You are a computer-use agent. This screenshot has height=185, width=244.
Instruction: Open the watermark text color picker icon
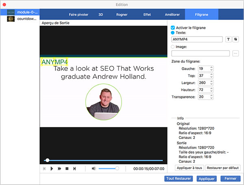(x=236, y=39)
